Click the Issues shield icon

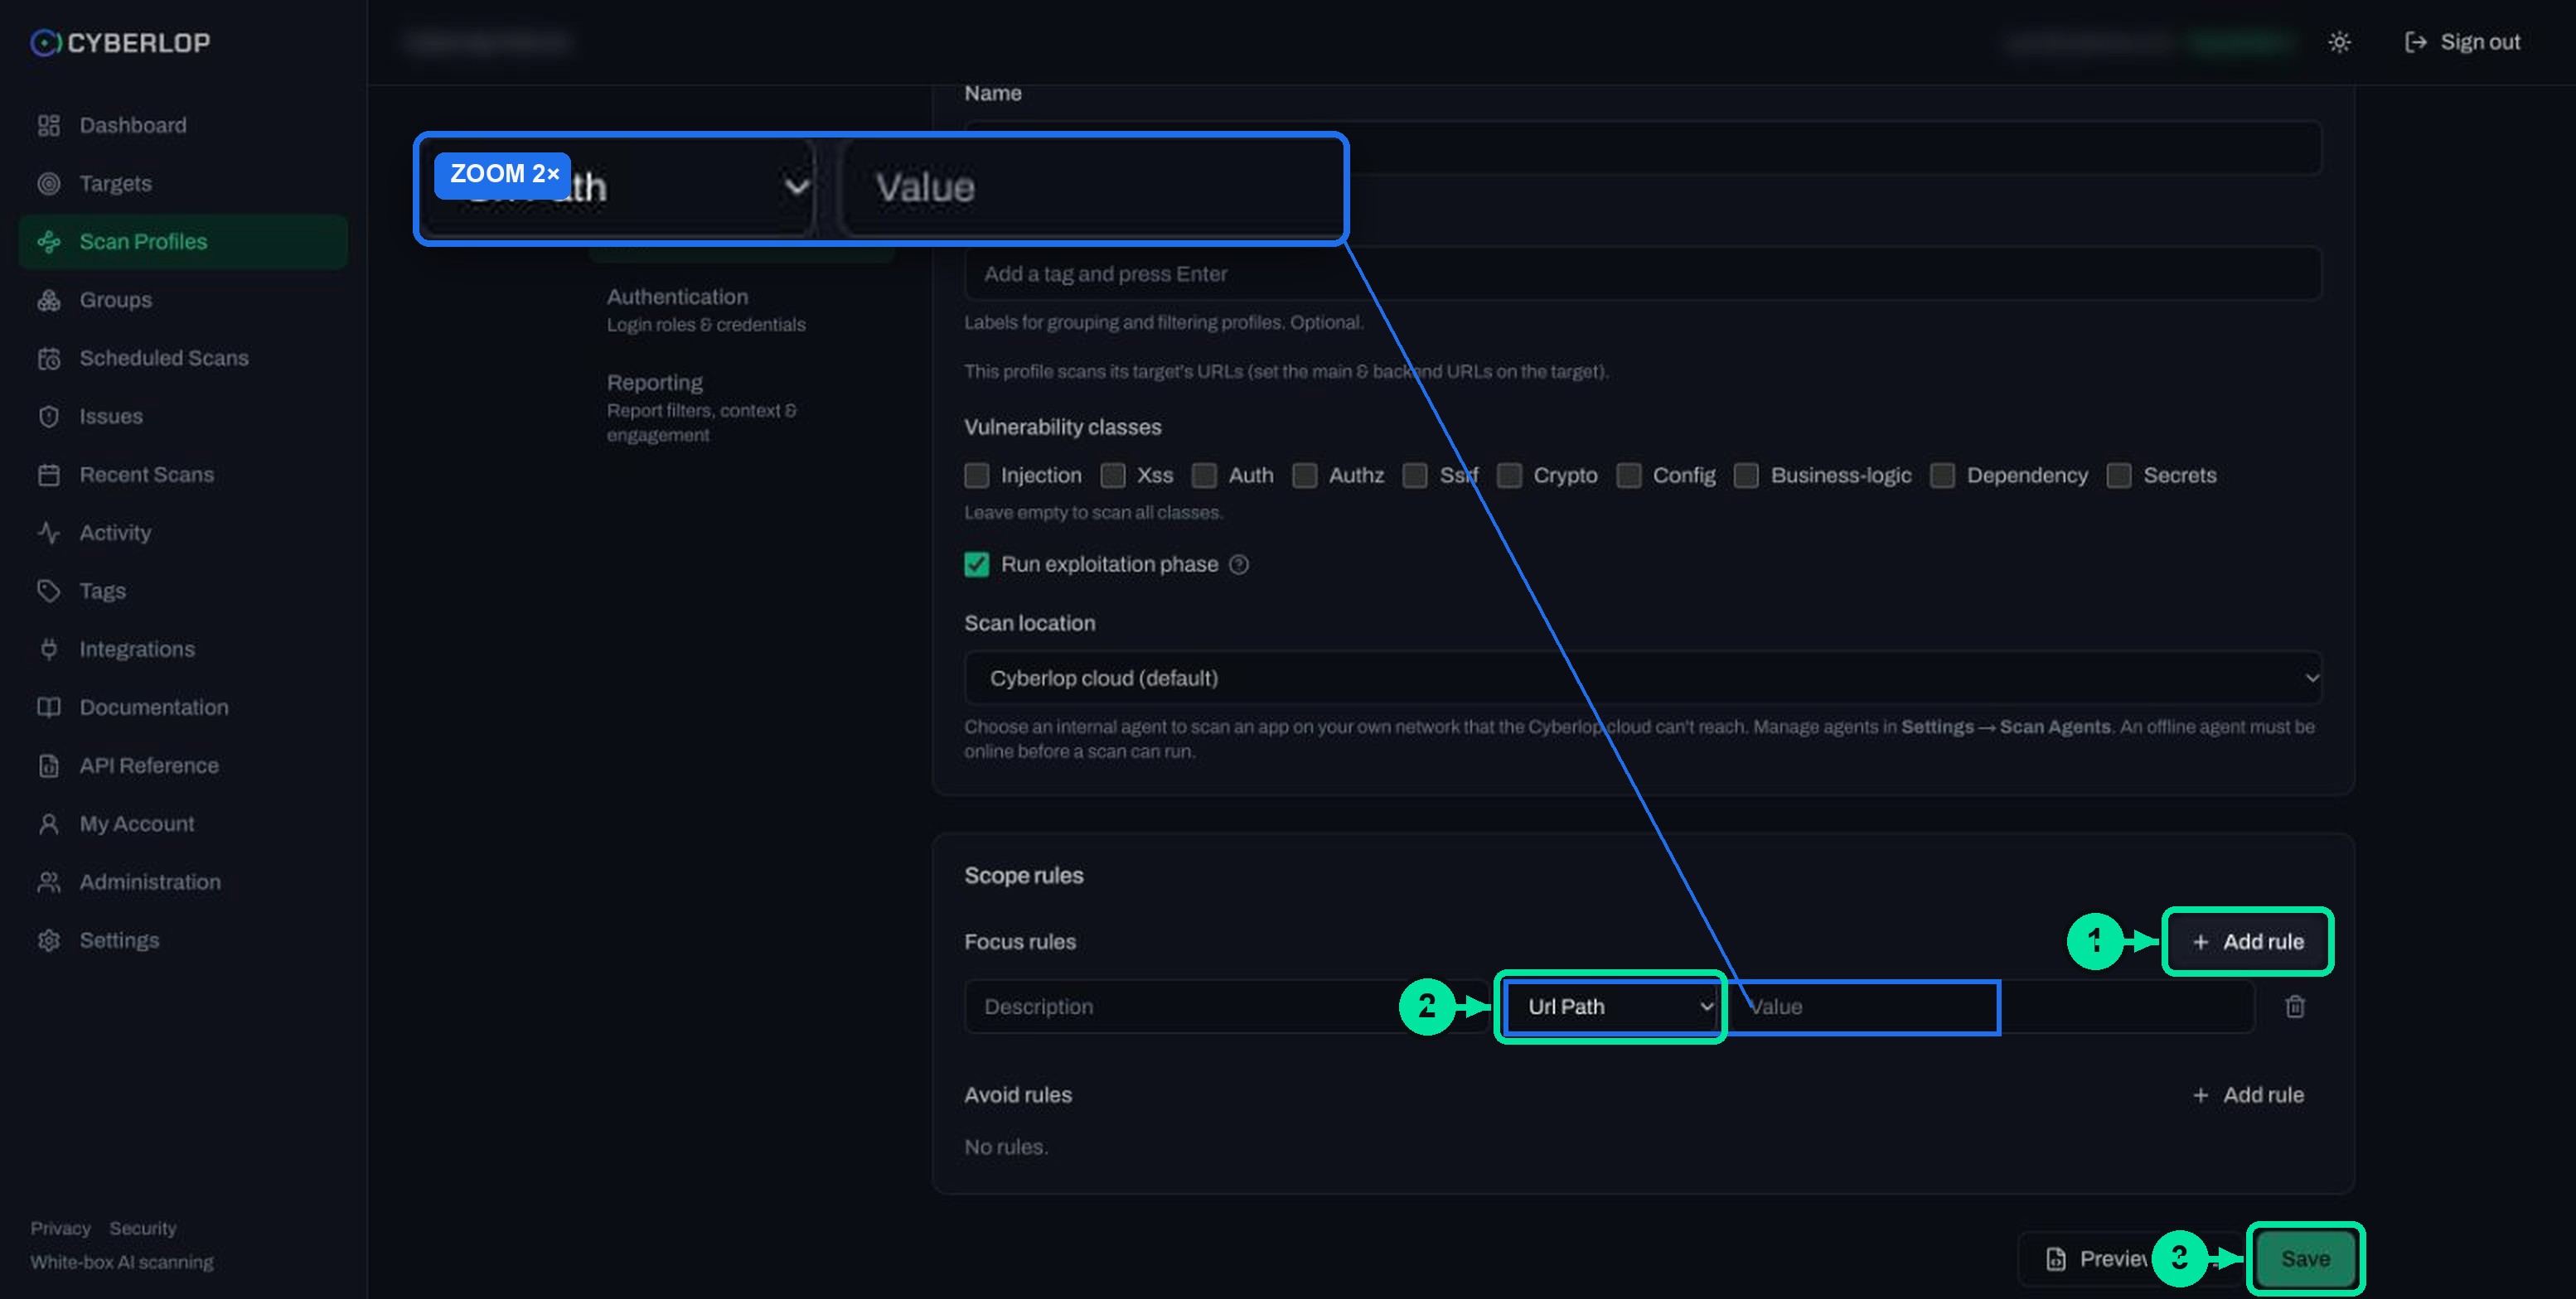pyautogui.click(x=48, y=416)
